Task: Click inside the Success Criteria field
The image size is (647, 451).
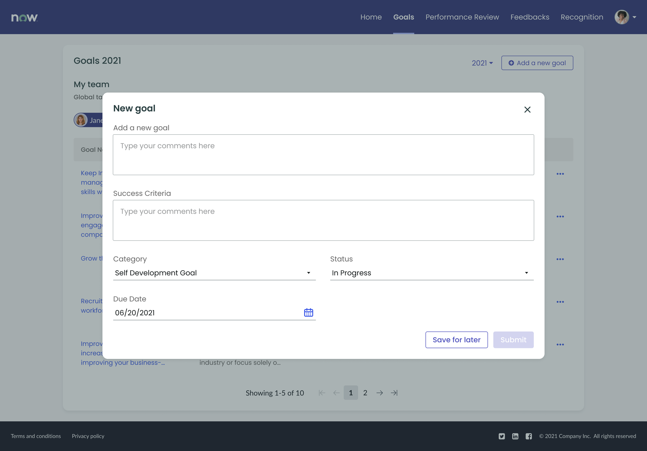Action: (x=323, y=220)
